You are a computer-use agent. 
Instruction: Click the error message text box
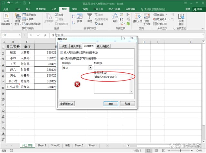pos(114,84)
